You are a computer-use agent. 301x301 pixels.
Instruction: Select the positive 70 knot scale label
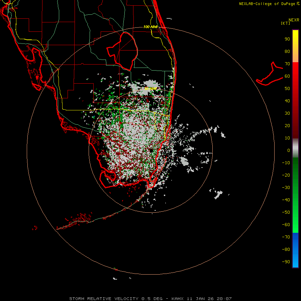pyautogui.click(x=287, y=64)
